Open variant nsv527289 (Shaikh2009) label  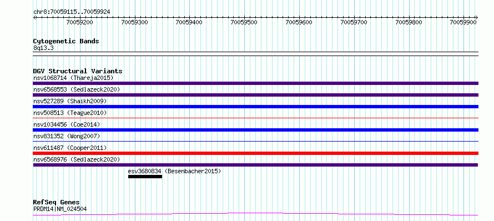pyautogui.click(x=70, y=101)
